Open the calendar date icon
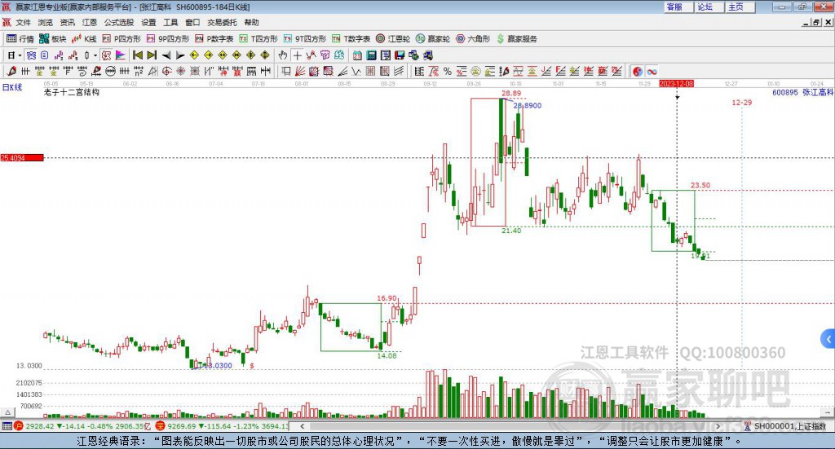 pos(357,55)
